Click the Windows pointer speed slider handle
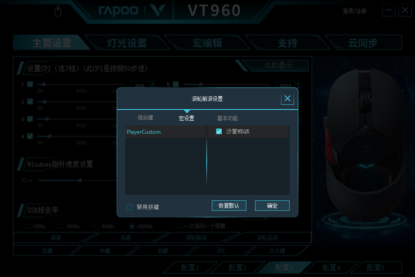The height and width of the screenshot is (277, 415). (x=80, y=180)
